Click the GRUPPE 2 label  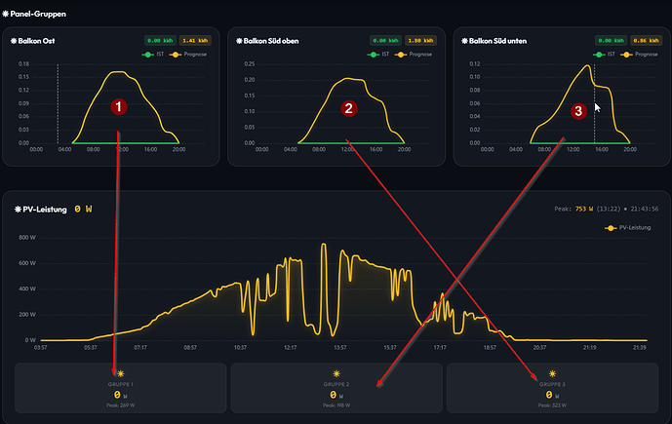point(336,385)
